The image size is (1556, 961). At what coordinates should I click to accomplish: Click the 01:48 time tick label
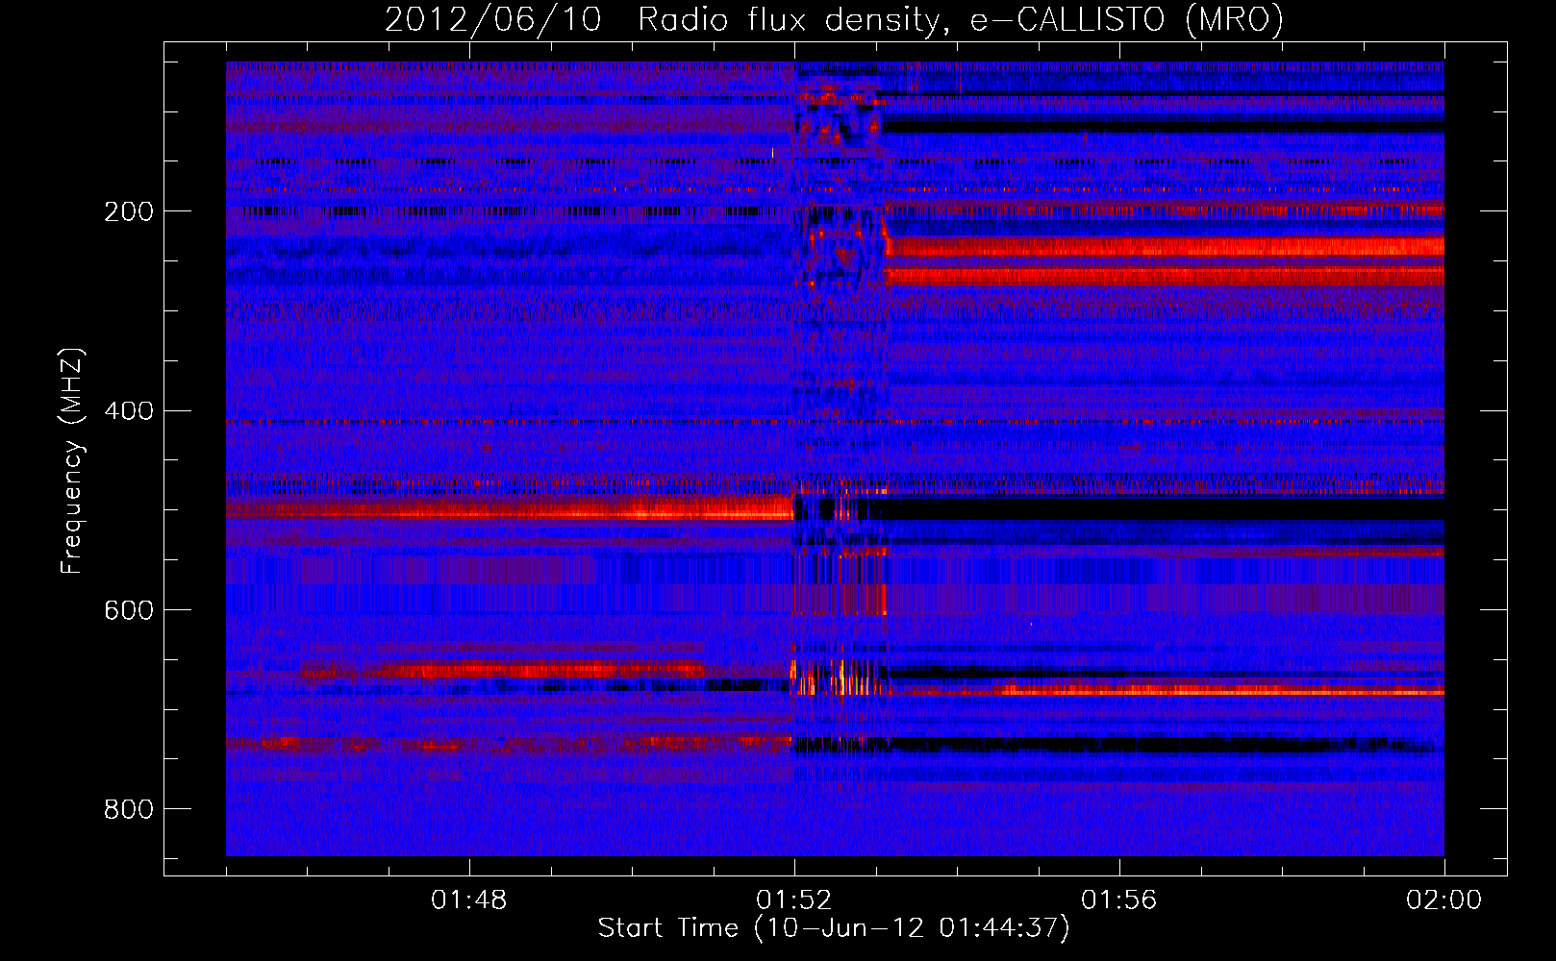[x=468, y=900]
